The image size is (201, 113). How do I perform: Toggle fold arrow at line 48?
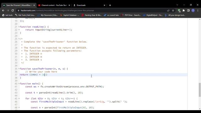pyautogui.click(x=19, y=108)
